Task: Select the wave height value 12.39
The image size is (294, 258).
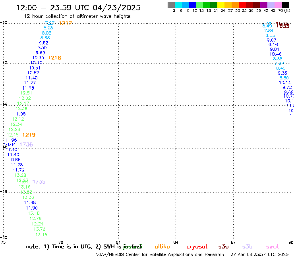Action: (21, 108)
